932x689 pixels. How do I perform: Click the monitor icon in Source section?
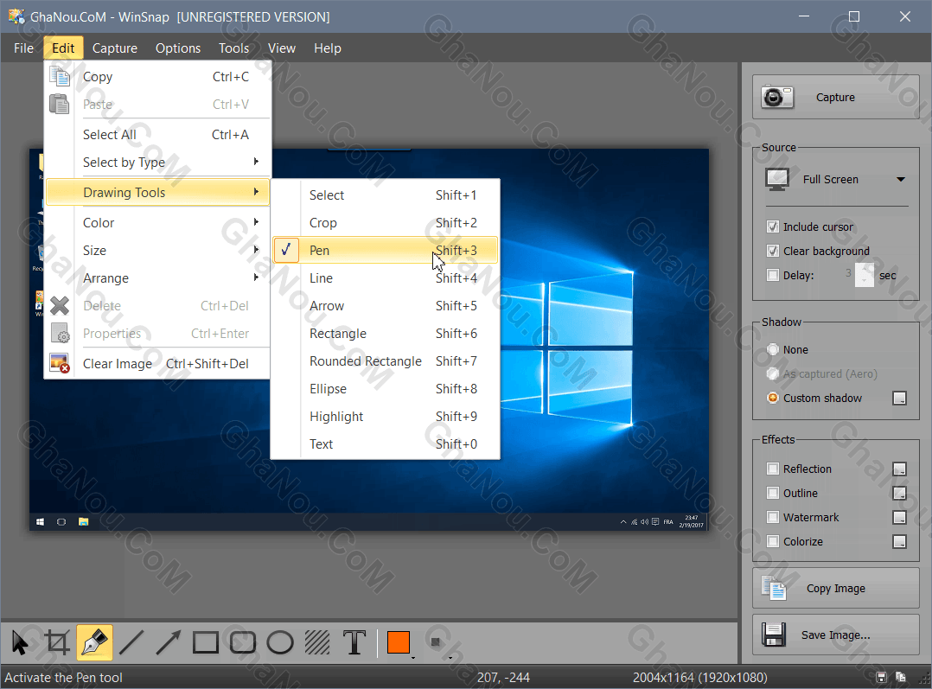coord(777,179)
